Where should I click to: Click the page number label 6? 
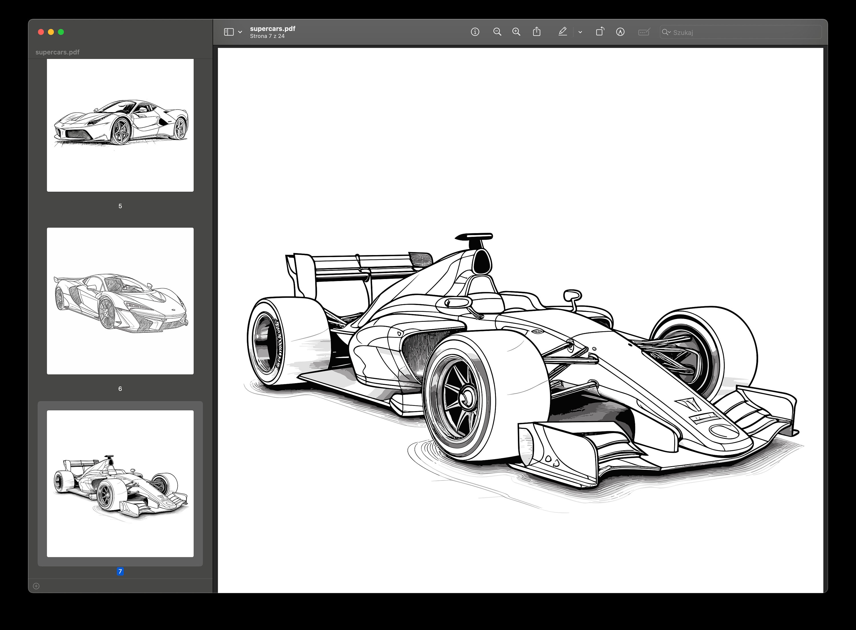tap(120, 389)
